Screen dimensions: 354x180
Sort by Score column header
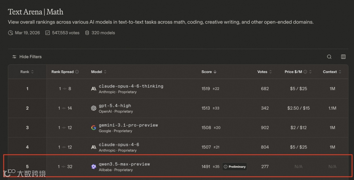pos(209,72)
